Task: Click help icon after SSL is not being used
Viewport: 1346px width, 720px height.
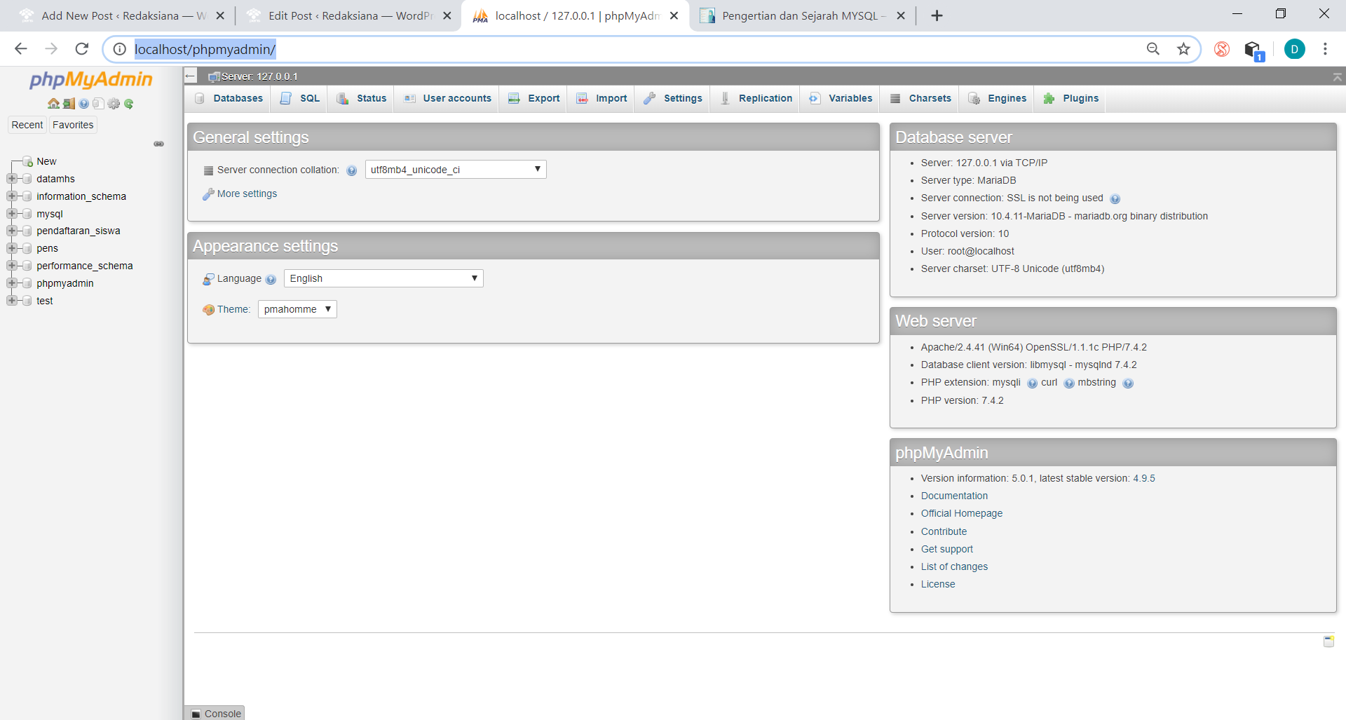Action: tap(1115, 198)
